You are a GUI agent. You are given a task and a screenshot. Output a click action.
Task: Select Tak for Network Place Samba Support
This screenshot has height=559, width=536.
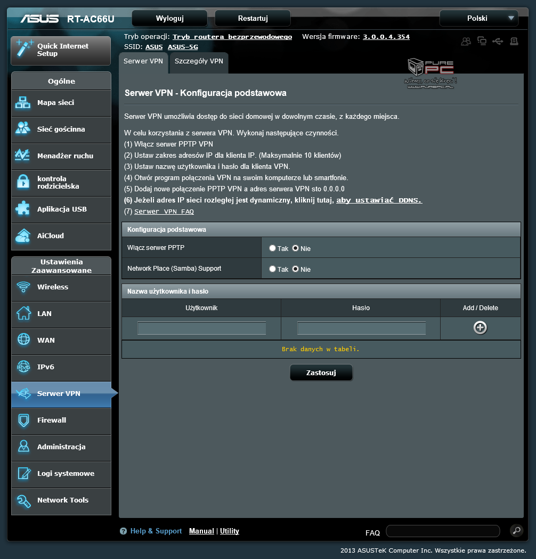pos(272,269)
